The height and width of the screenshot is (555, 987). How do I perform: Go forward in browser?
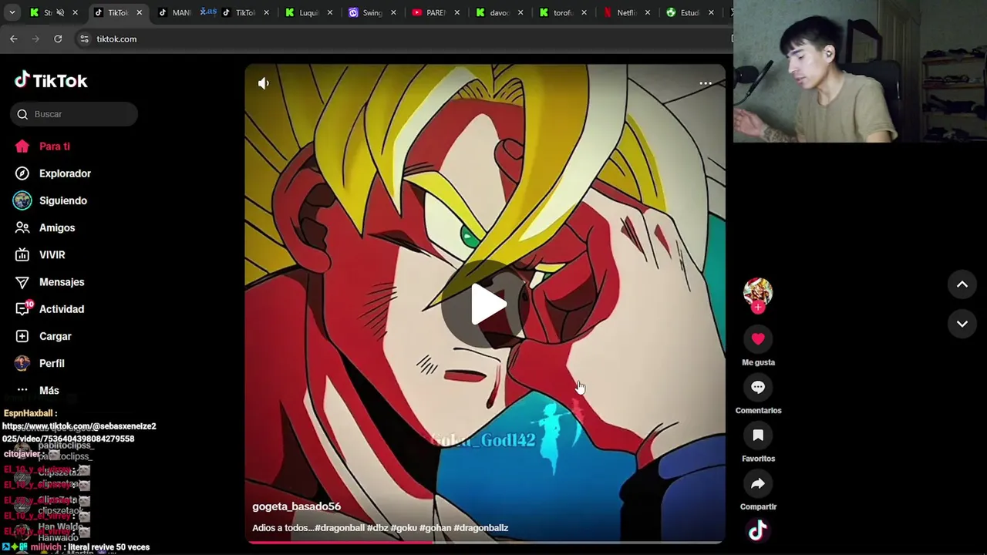pos(35,39)
